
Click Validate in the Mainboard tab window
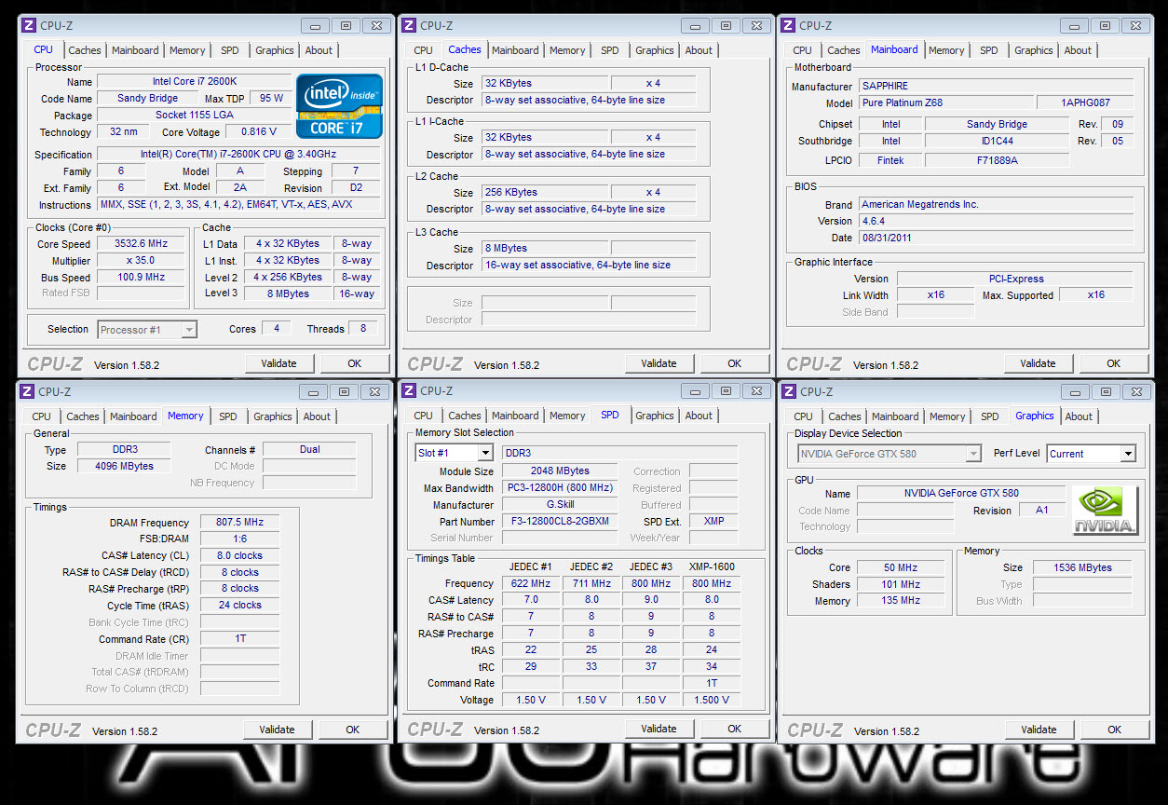pyautogui.click(x=1039, y=363)
